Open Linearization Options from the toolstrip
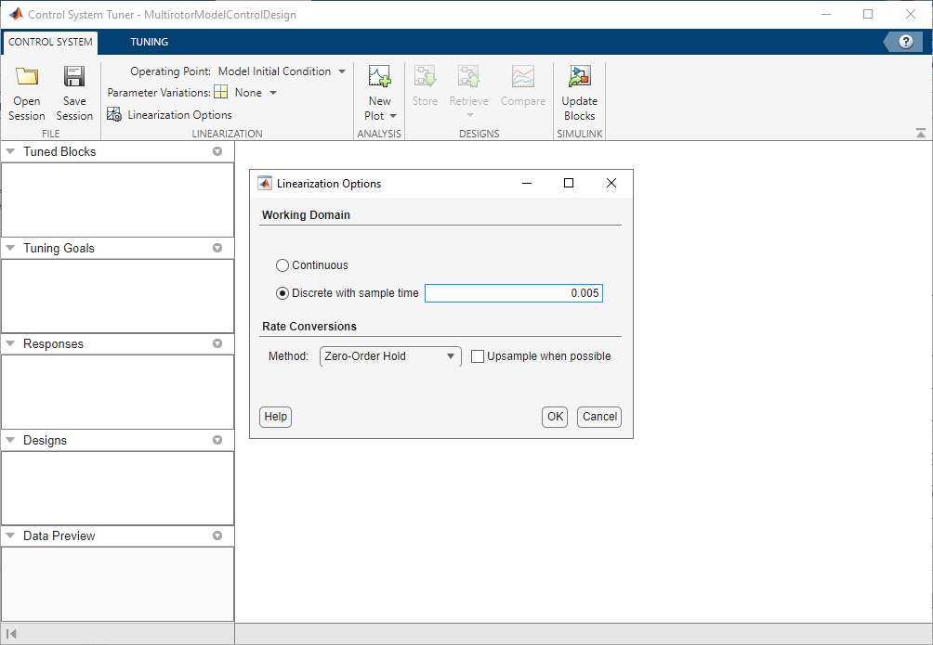Image resolution: width=933 pixels, height=645 pixels. click(169, 115)
